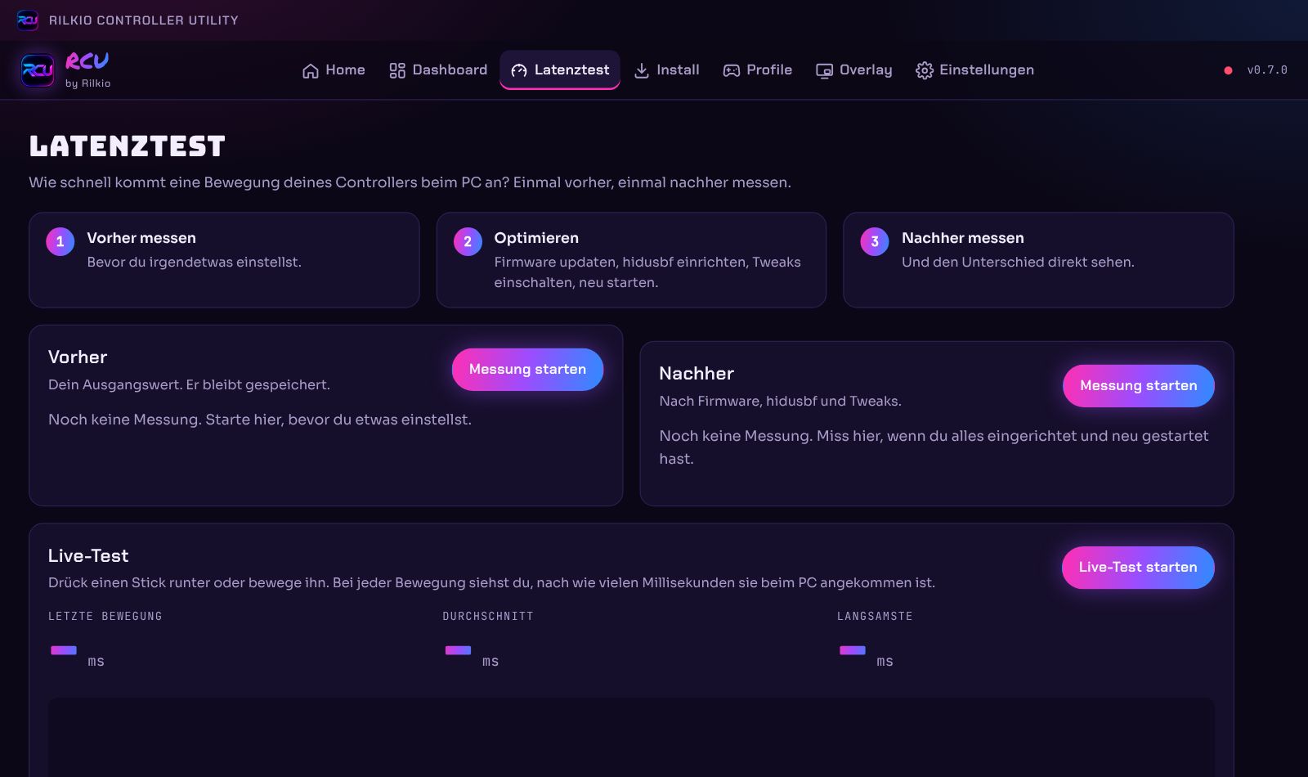Go to the Einstellungen tab
Image resolution: width=1308 pixels, height=777 pixels.
pos(975,70)
